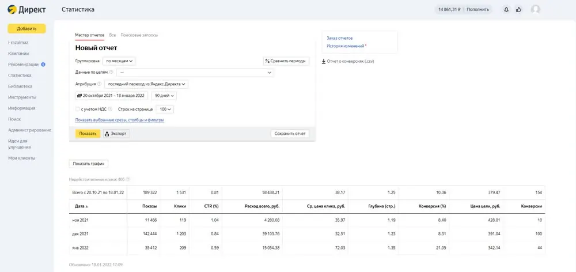The width and height of the screenshot is (576, 272).
Task: Sort by the Клики column header
Action: 180,206
